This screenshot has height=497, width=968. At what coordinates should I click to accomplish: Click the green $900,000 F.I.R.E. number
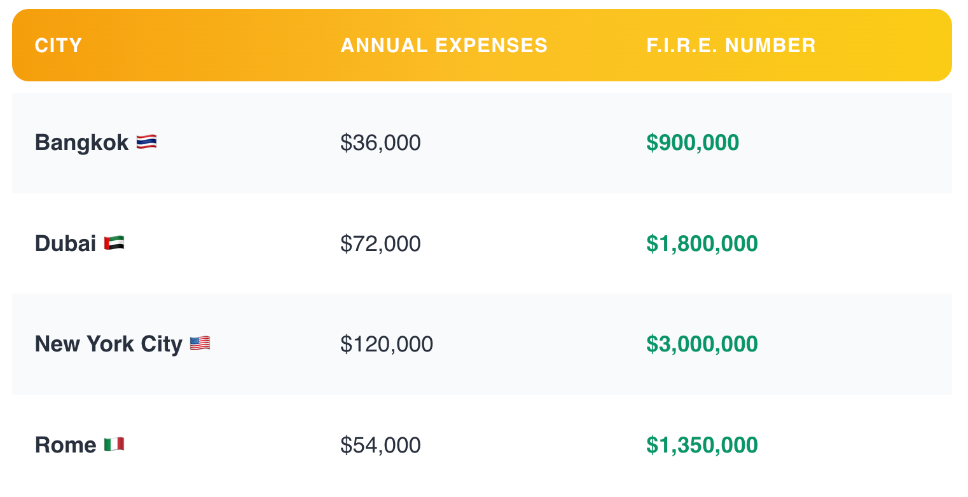(693, 143)
